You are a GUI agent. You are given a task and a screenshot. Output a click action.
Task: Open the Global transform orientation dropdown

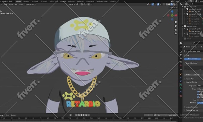tap(71, 4)
